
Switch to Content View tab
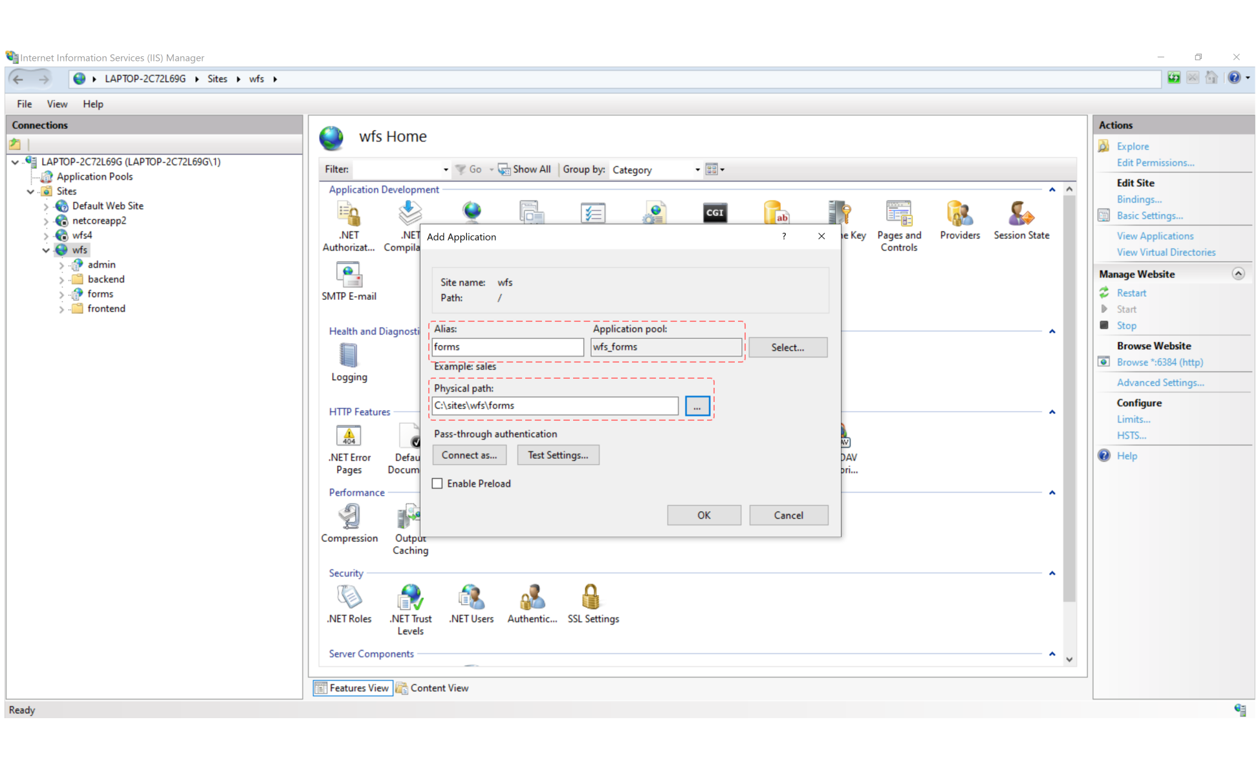click(x=433, y=688)
